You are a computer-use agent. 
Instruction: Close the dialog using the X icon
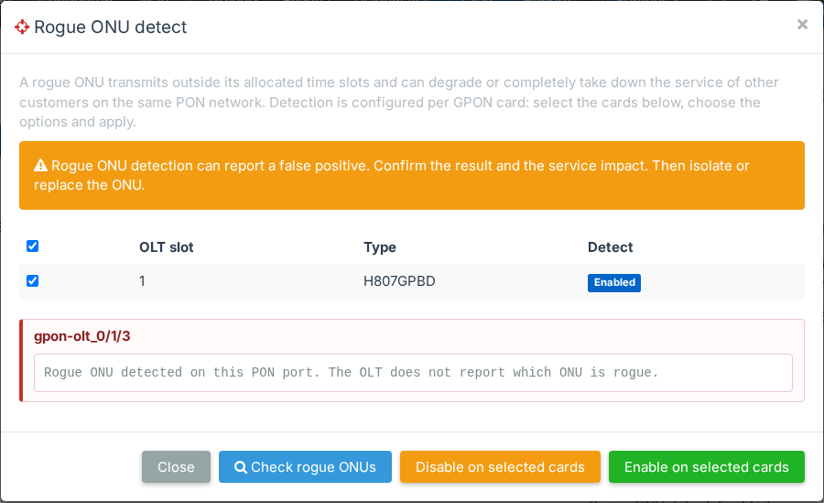coord(802,24)
